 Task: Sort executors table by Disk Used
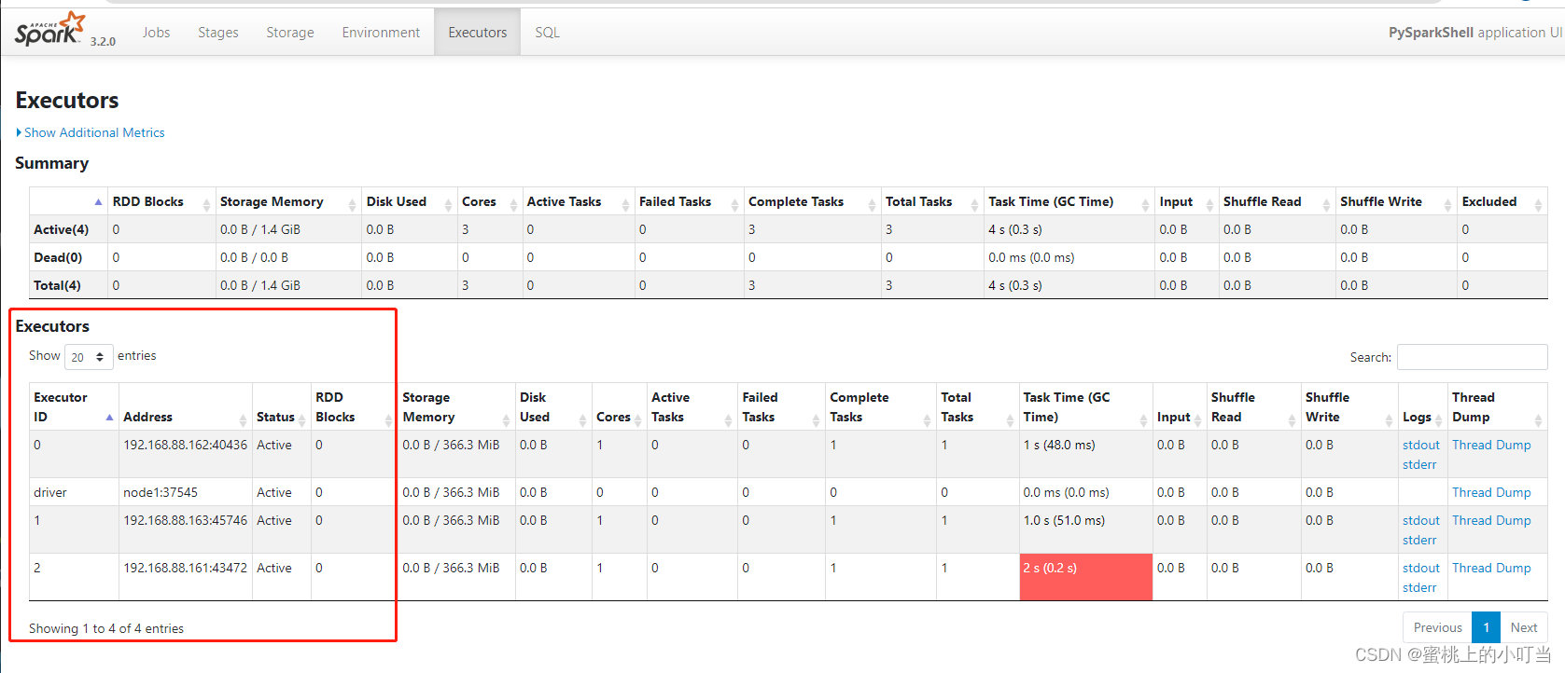tap(553, 407)
